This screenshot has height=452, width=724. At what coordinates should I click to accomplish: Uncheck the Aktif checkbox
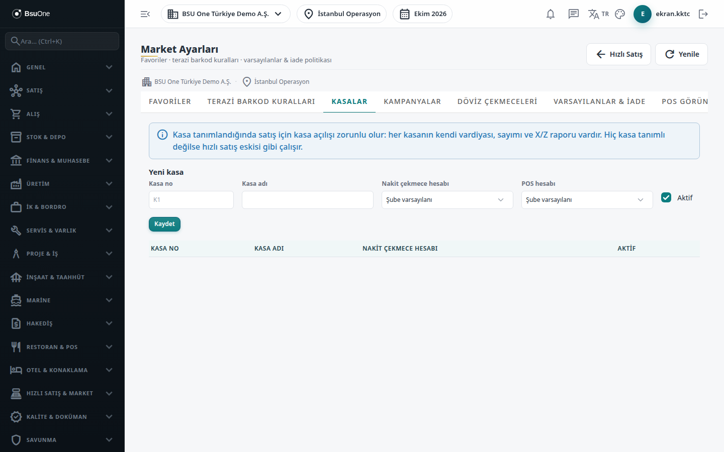pos(666,198)
